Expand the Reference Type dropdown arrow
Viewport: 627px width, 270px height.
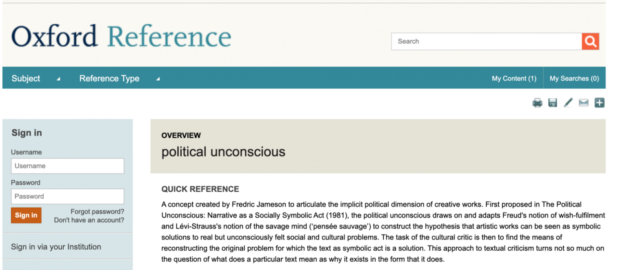tap(158, 79)
